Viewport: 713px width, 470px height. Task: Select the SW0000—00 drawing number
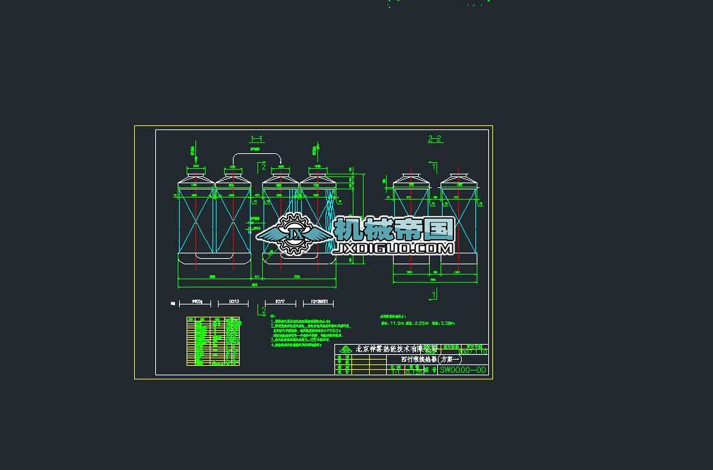463,370
